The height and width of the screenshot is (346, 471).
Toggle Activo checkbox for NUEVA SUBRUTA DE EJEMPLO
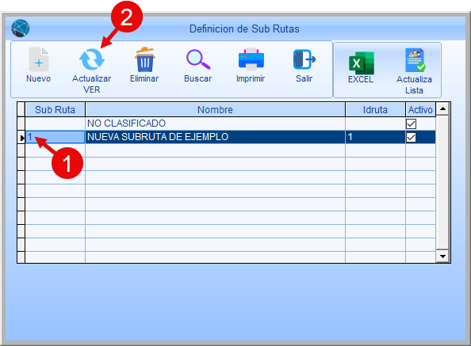pyautogui.click(x=411, y=137)
